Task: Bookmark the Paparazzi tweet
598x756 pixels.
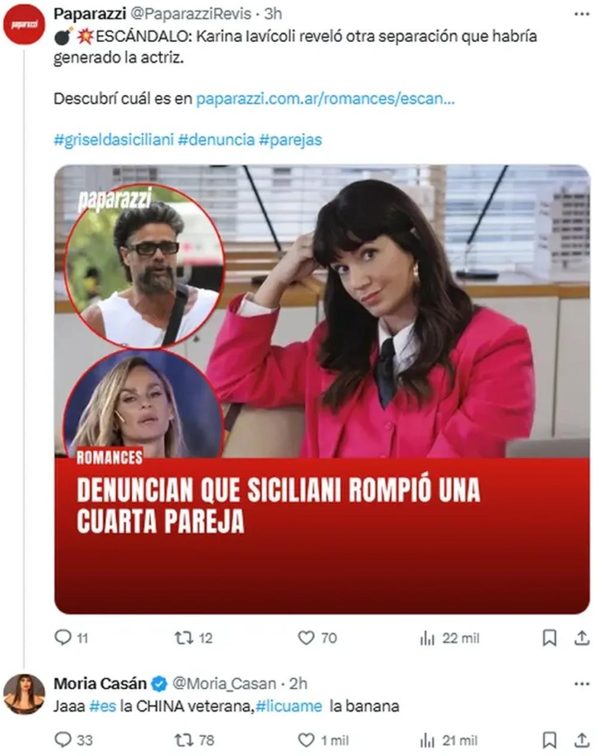Action: 549,639
